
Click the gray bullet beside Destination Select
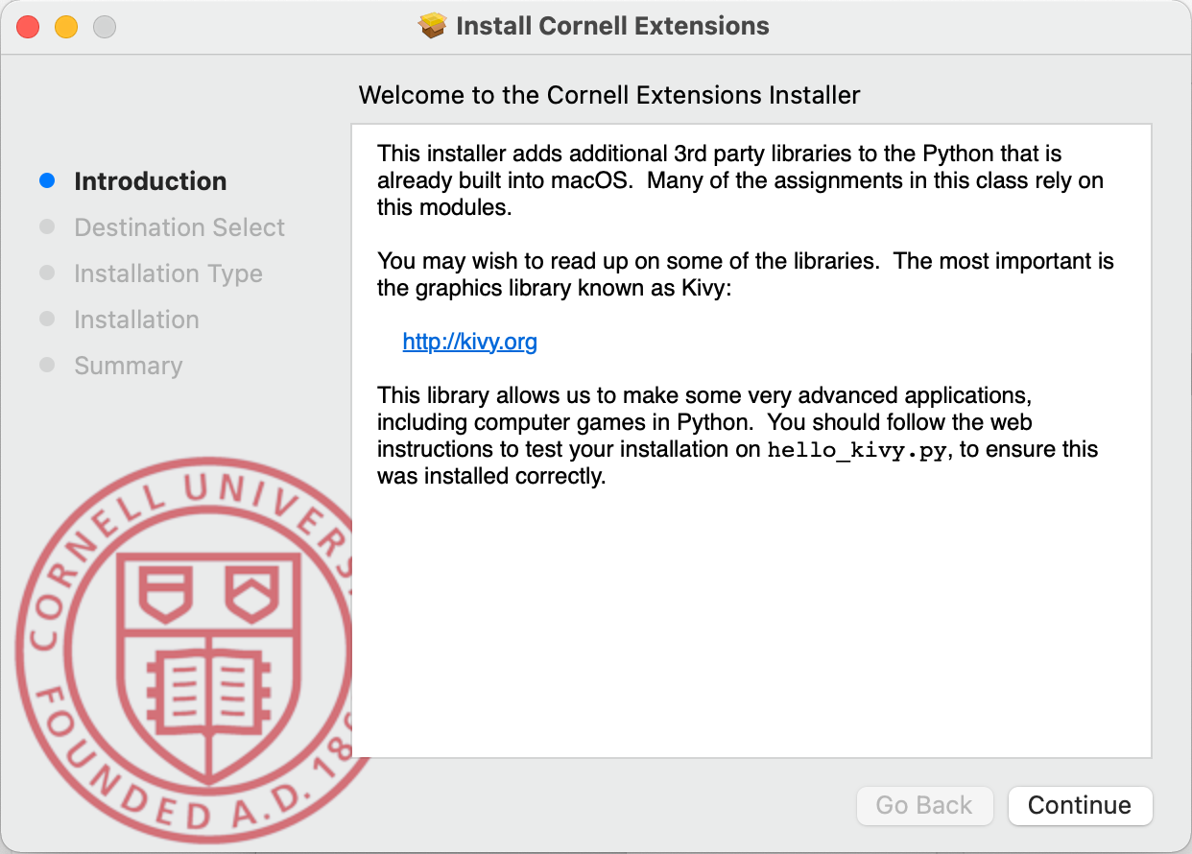[47, 227]
